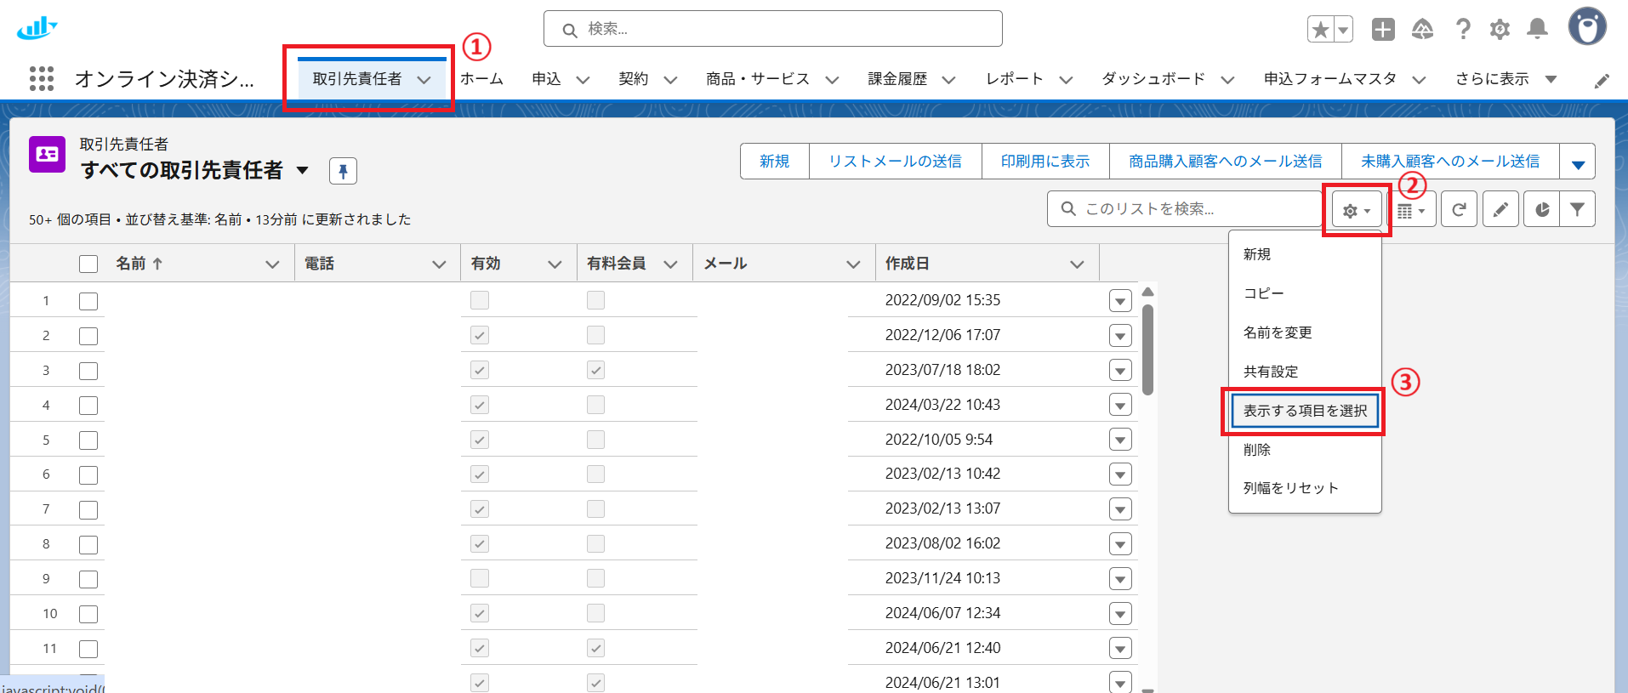Open the App Launcher grid icon

(41, 79)
